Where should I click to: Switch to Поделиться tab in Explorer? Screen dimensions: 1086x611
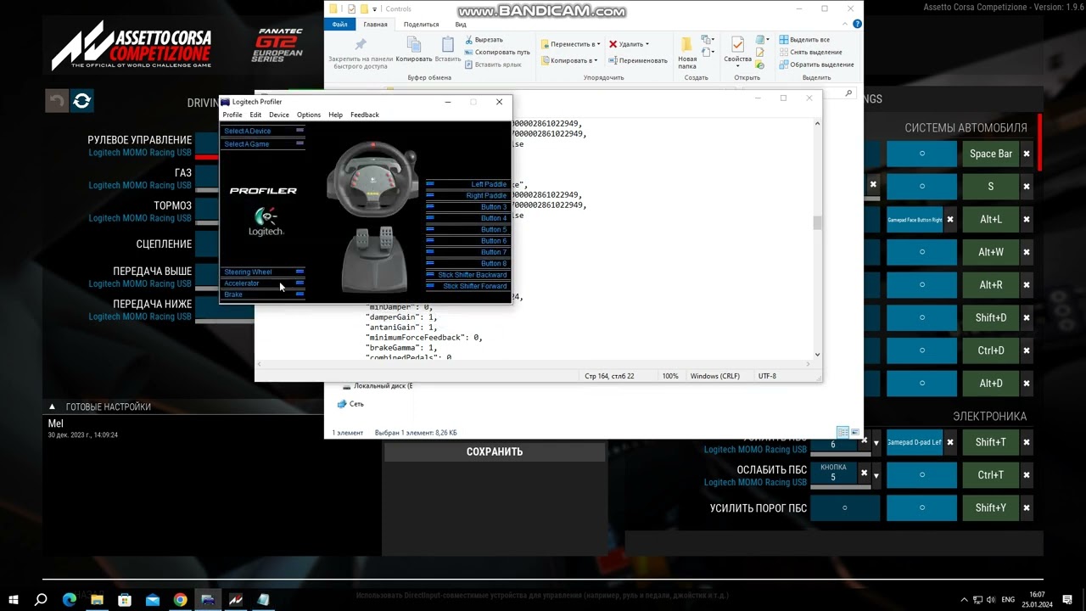coord(421,25)
